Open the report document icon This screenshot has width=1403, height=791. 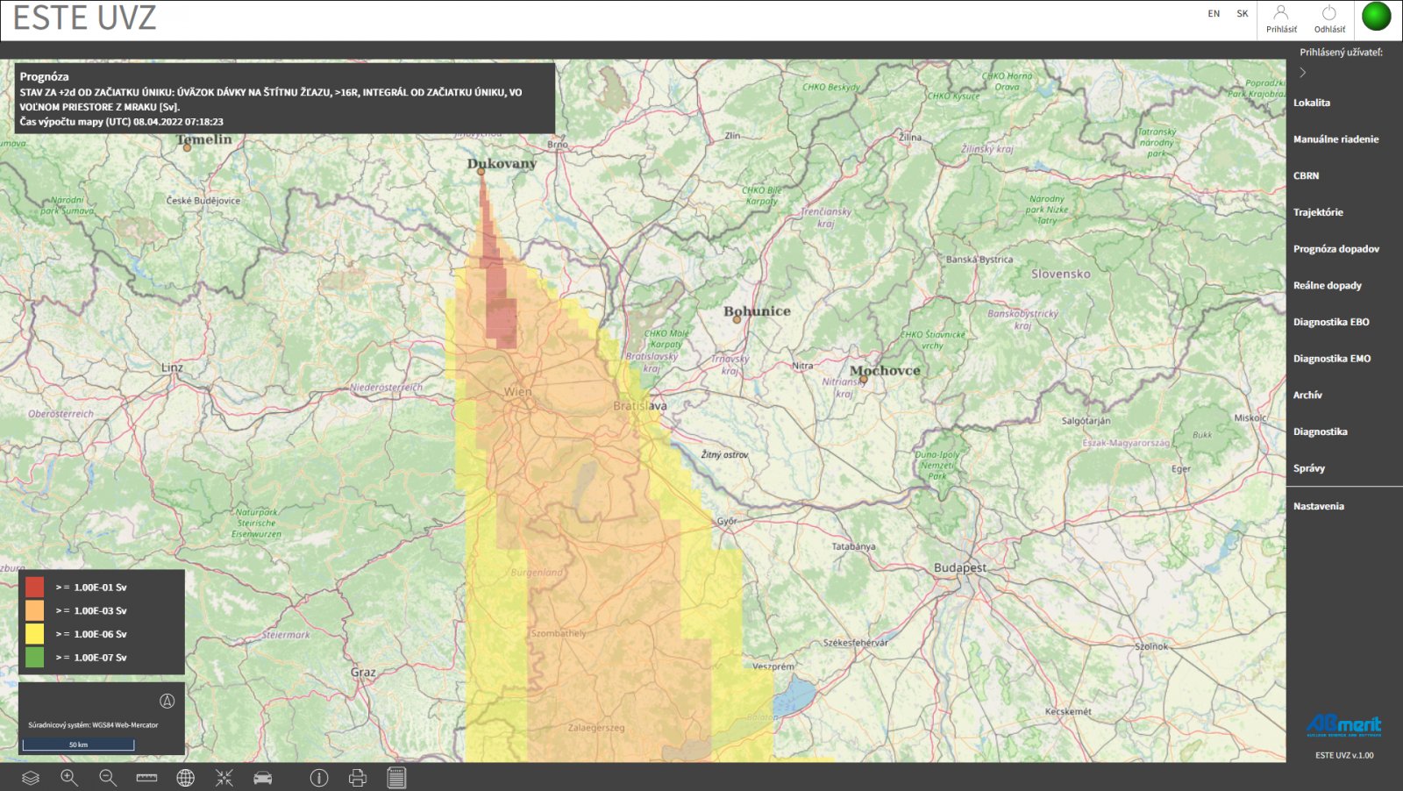(396, 778)
